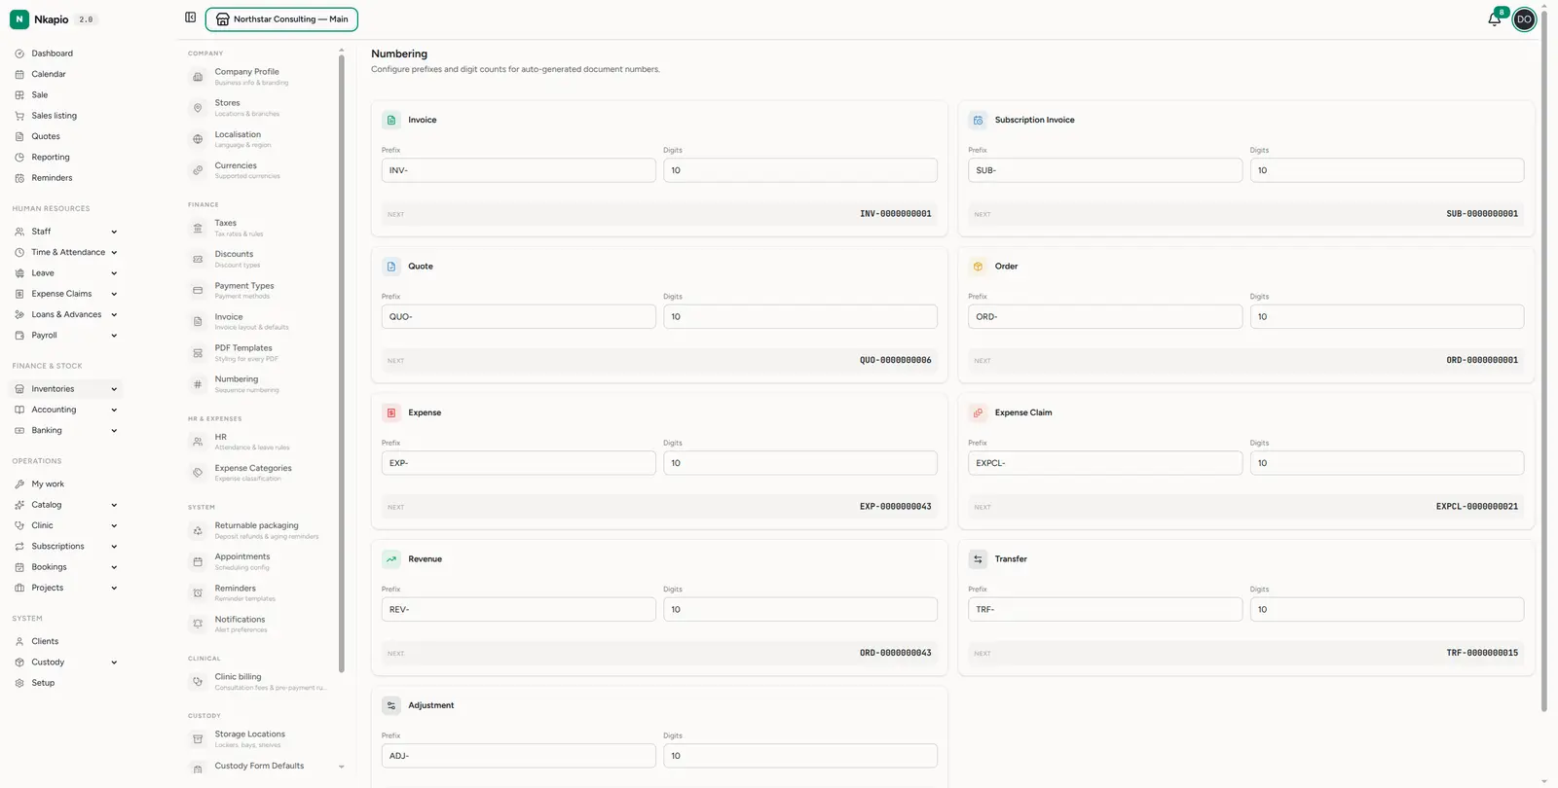Viewport: 1558px width, 788px height.
Task: Open the Northstar Consulting store selector
Action: [281, 19]
